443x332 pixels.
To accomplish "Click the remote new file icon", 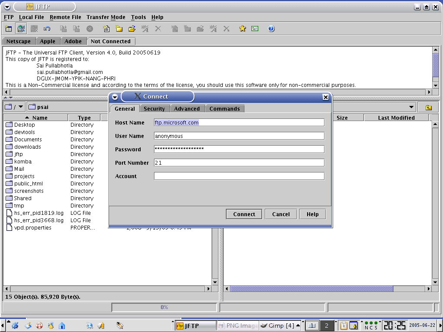I will 175,29.
